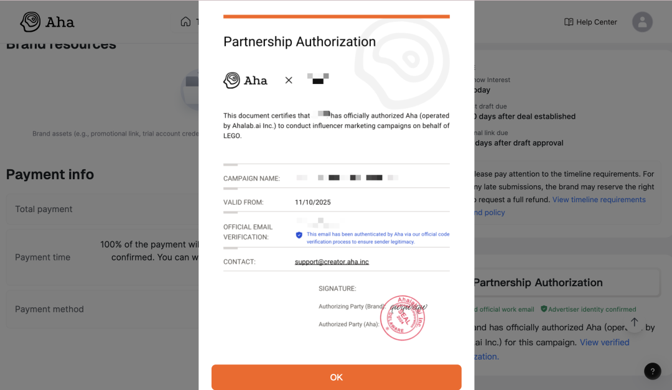Open the View timeline requirements link
The image size is (672, 390).
(599, 200)
